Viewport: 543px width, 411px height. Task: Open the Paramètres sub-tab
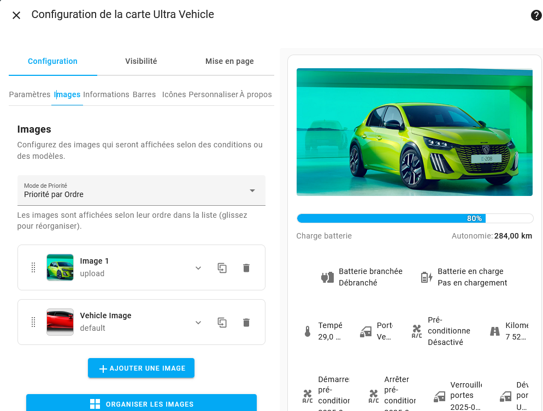30,94
